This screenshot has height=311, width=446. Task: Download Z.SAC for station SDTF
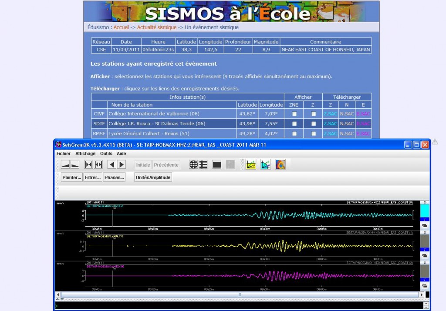[330, 124]
